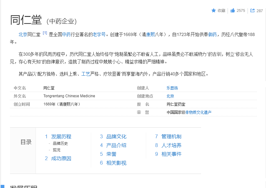The height and width of the screenshot is (188, 266).
Task: Navigate to 品牌文化 in contents
Action: click(116, 136)
